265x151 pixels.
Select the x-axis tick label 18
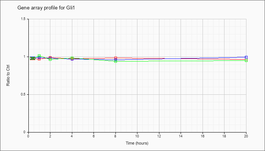pyautogui.click(x=224, y=136)
